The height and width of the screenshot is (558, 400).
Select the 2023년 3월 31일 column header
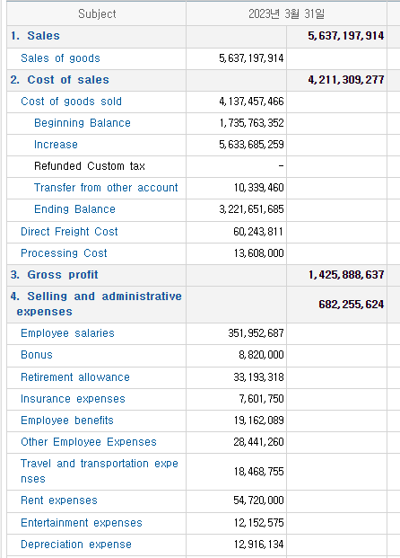286,13
